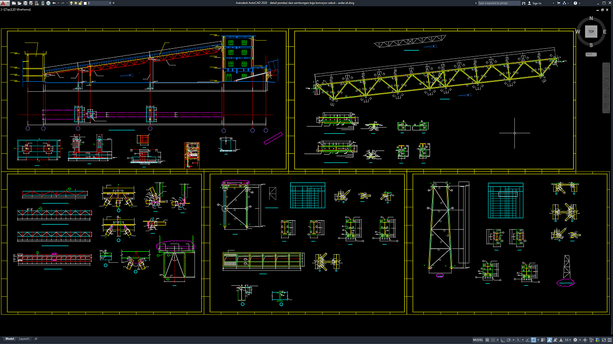613x344 pixels.
Task: Click the Undo arrow icon
Action: [x=54, y=3]
